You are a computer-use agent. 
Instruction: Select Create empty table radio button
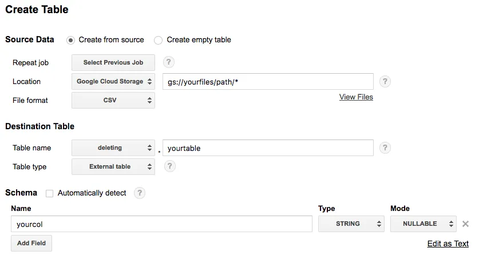(x=159, y=40)
